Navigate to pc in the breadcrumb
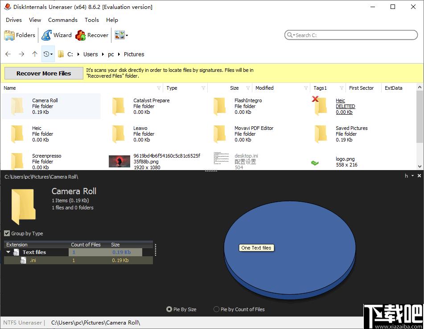This screenshot has width=424, height=329. (111, 54)
